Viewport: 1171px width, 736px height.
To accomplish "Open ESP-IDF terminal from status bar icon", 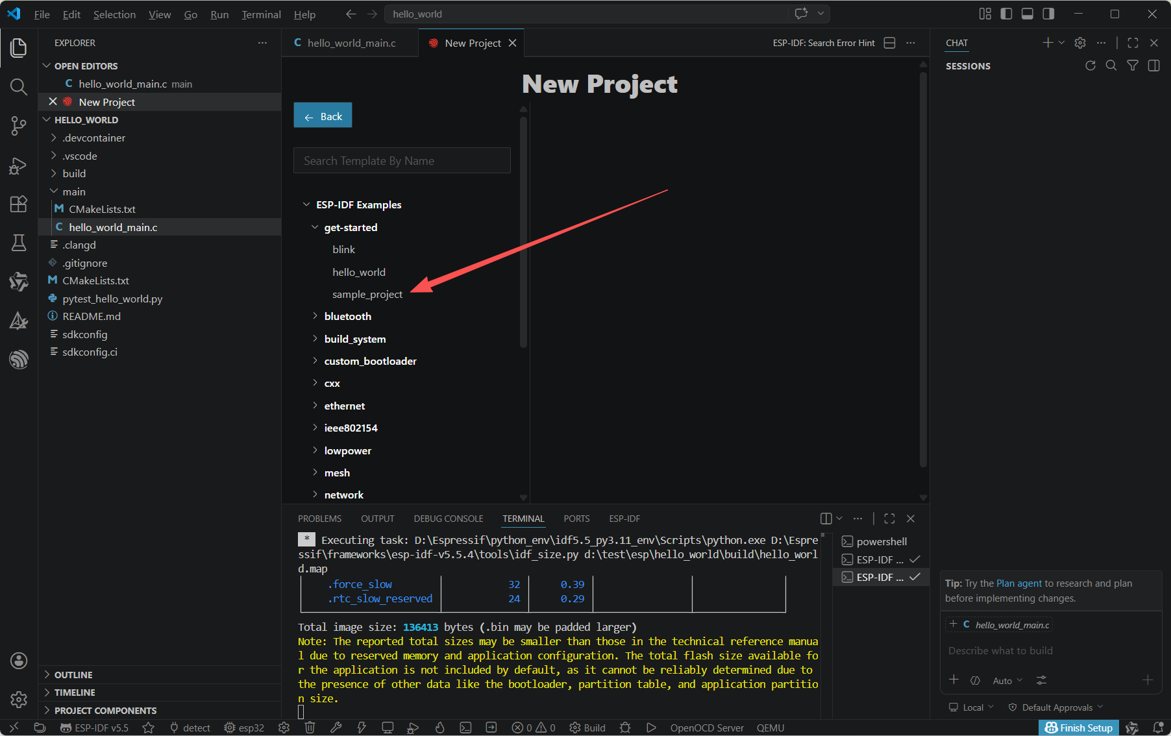I will 465,728.
